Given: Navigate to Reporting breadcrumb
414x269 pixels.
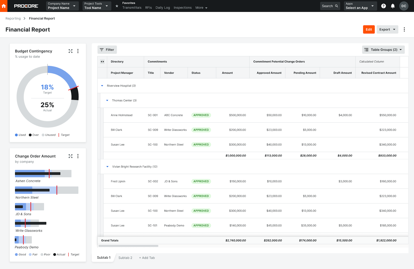Looking at the screenshot, I should pos(13,18).
